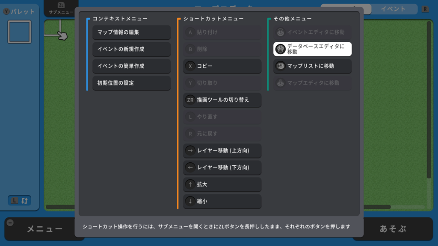Expand the Y パレット panel header
Screen dimensions: 438x246
point(19,12)
